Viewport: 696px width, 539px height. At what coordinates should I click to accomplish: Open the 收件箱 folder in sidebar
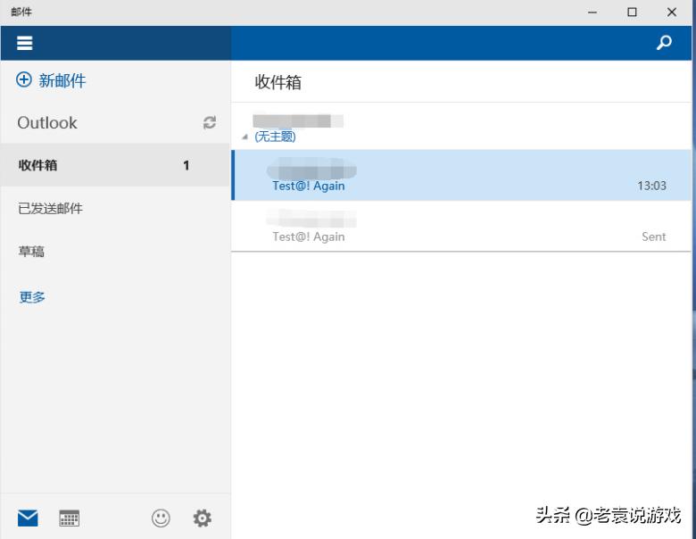pyautogui.click(x=115, y=165)
